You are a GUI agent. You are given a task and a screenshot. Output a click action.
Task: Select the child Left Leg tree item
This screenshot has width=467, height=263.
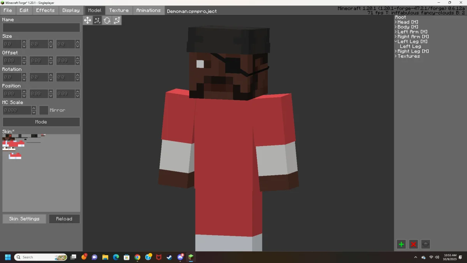click(411, 46)
